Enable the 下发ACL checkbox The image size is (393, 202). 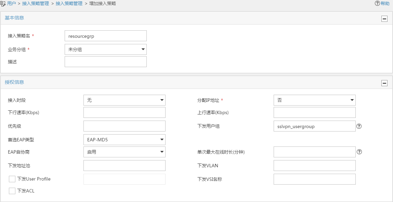click(12, 191)
